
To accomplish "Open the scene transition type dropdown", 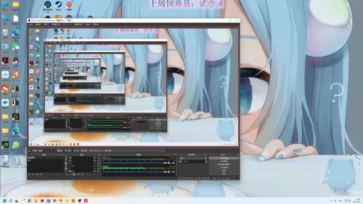I will click(191, 158).
